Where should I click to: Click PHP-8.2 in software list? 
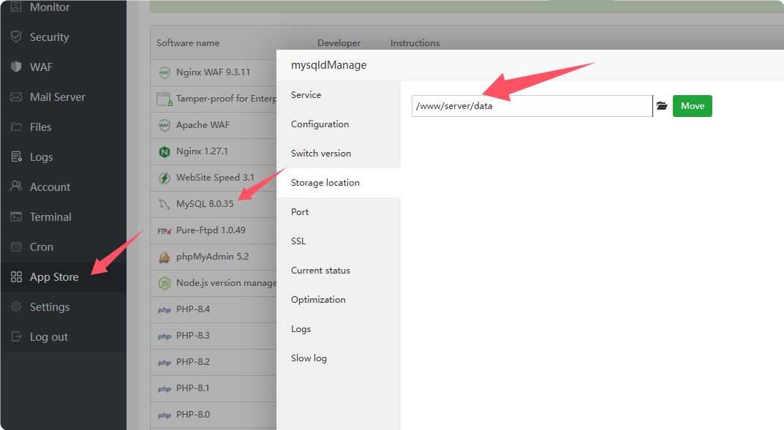point(193,362)
